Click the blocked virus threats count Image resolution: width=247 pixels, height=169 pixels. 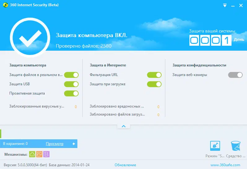[76, 107]
